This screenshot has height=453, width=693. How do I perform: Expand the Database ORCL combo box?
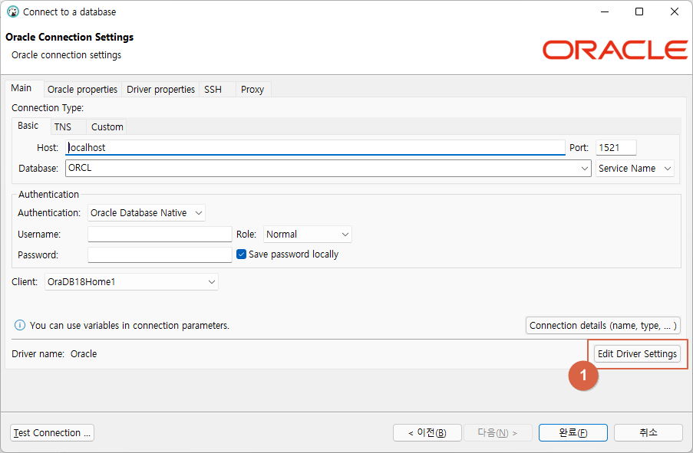pos(584,168)
